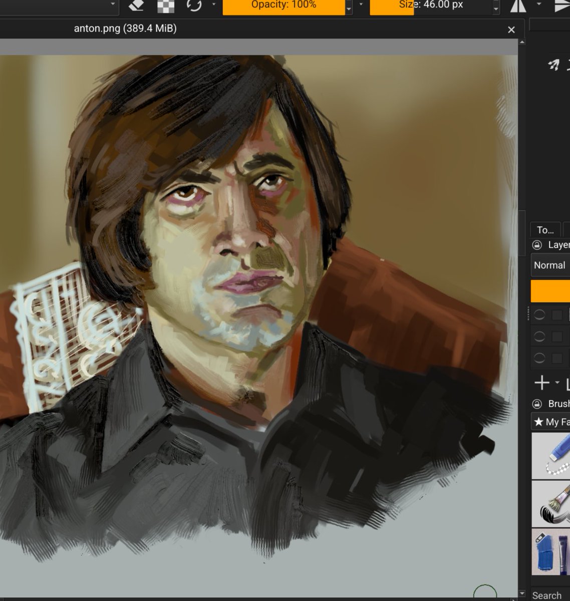This screenshot has width=570, height=601.
Task: Click the reload original preset icon
Action: [x=194, y=6]
